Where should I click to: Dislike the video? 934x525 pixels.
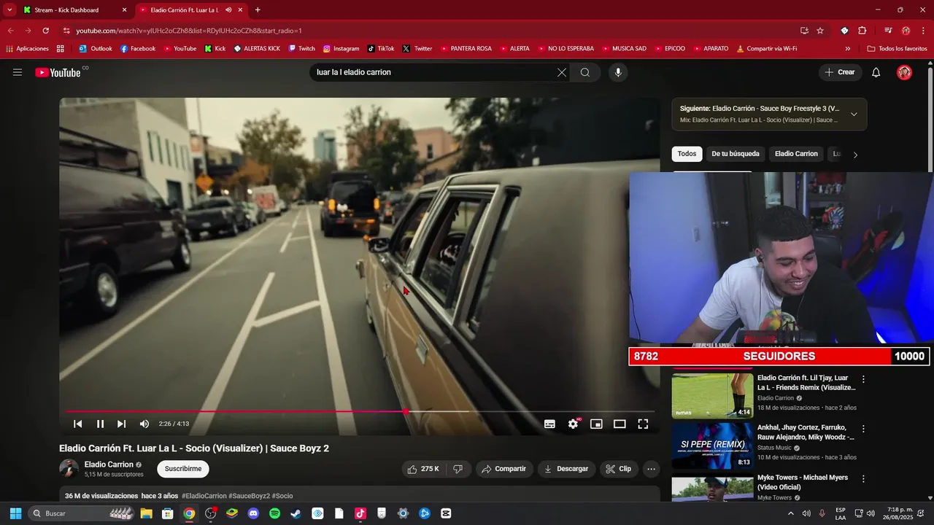(x=458, y=469)
